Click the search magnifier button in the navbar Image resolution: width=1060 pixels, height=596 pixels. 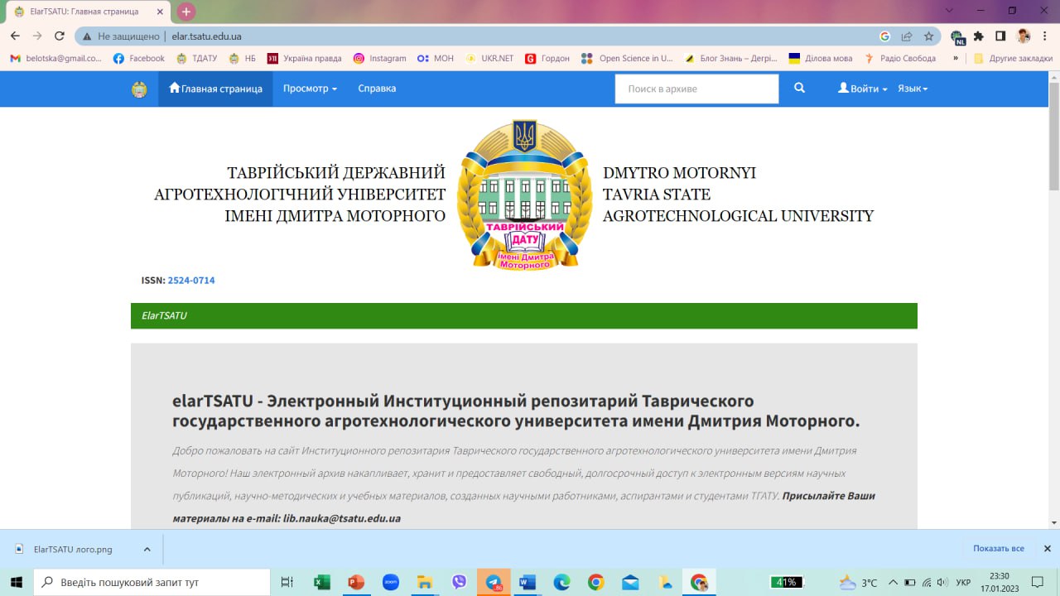click(799, 89)
